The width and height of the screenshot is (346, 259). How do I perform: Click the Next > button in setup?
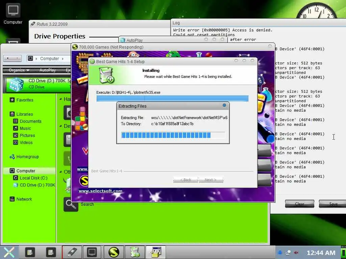pyautogui.click(x=211, y=180)
